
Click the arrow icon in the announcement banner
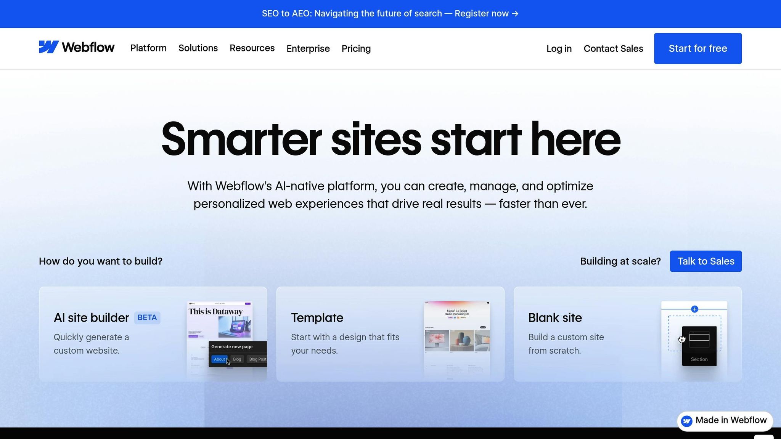click(x=514, y=13)
